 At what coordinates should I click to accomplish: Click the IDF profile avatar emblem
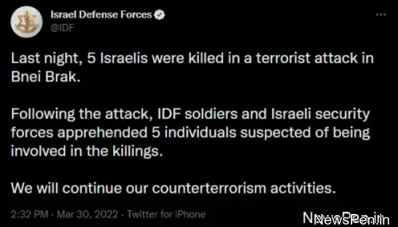tap(24, 22)
